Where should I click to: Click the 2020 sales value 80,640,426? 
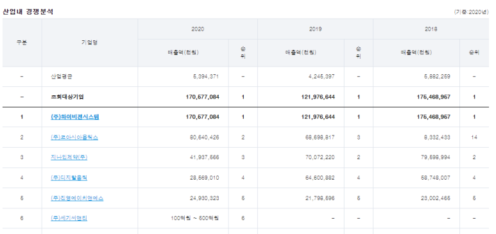click(204, 137)
